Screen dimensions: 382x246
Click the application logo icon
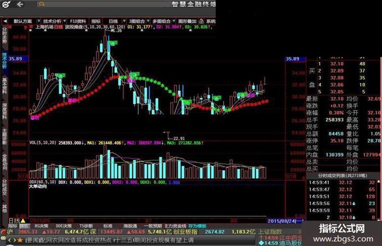click(6, 4)
